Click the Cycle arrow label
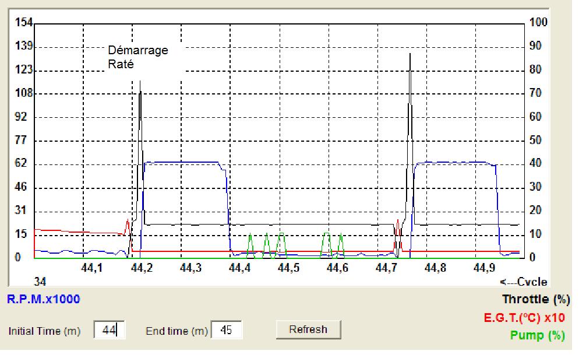The width and height of the screenshot is (586, 361). tap(524, 282)
